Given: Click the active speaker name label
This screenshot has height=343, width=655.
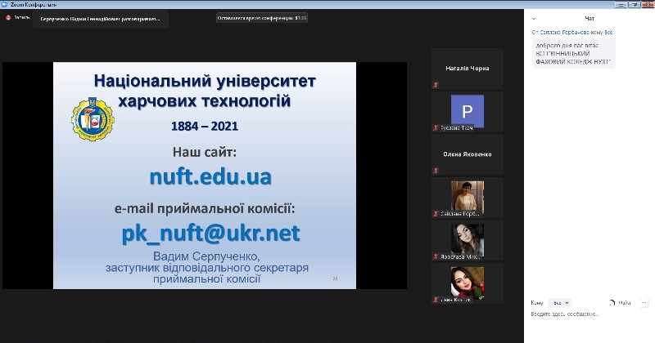Looking at the screenshot, I should pyautogui.click(x=100, y=18).
